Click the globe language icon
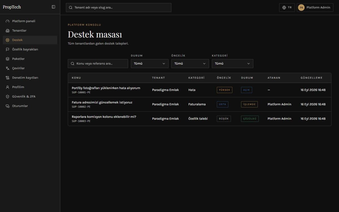 click(284, 8)
